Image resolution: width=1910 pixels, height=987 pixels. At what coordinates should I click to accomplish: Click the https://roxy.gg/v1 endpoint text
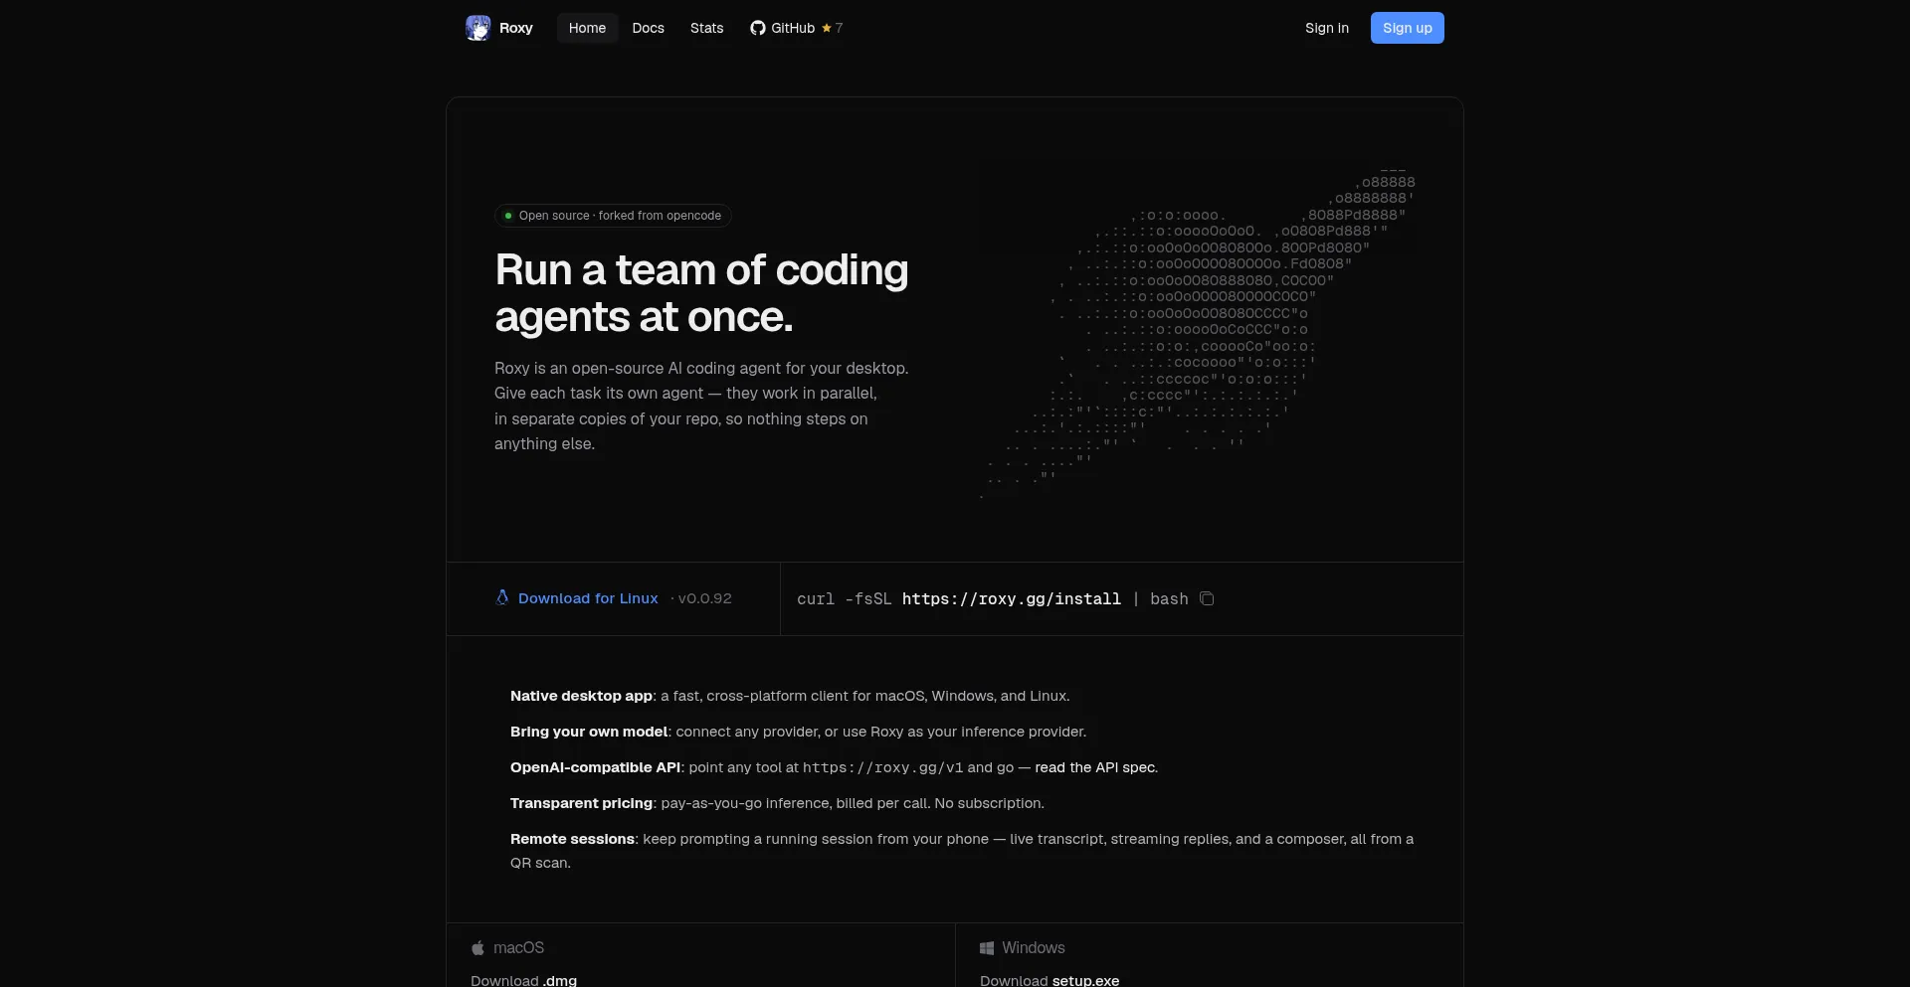pos(882,767)
